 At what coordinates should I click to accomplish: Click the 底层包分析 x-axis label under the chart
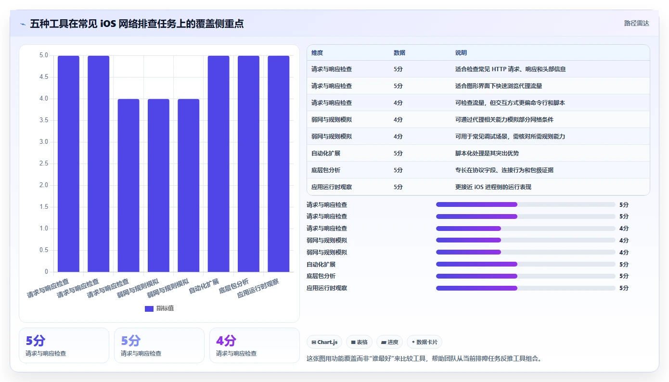point(234,286)
